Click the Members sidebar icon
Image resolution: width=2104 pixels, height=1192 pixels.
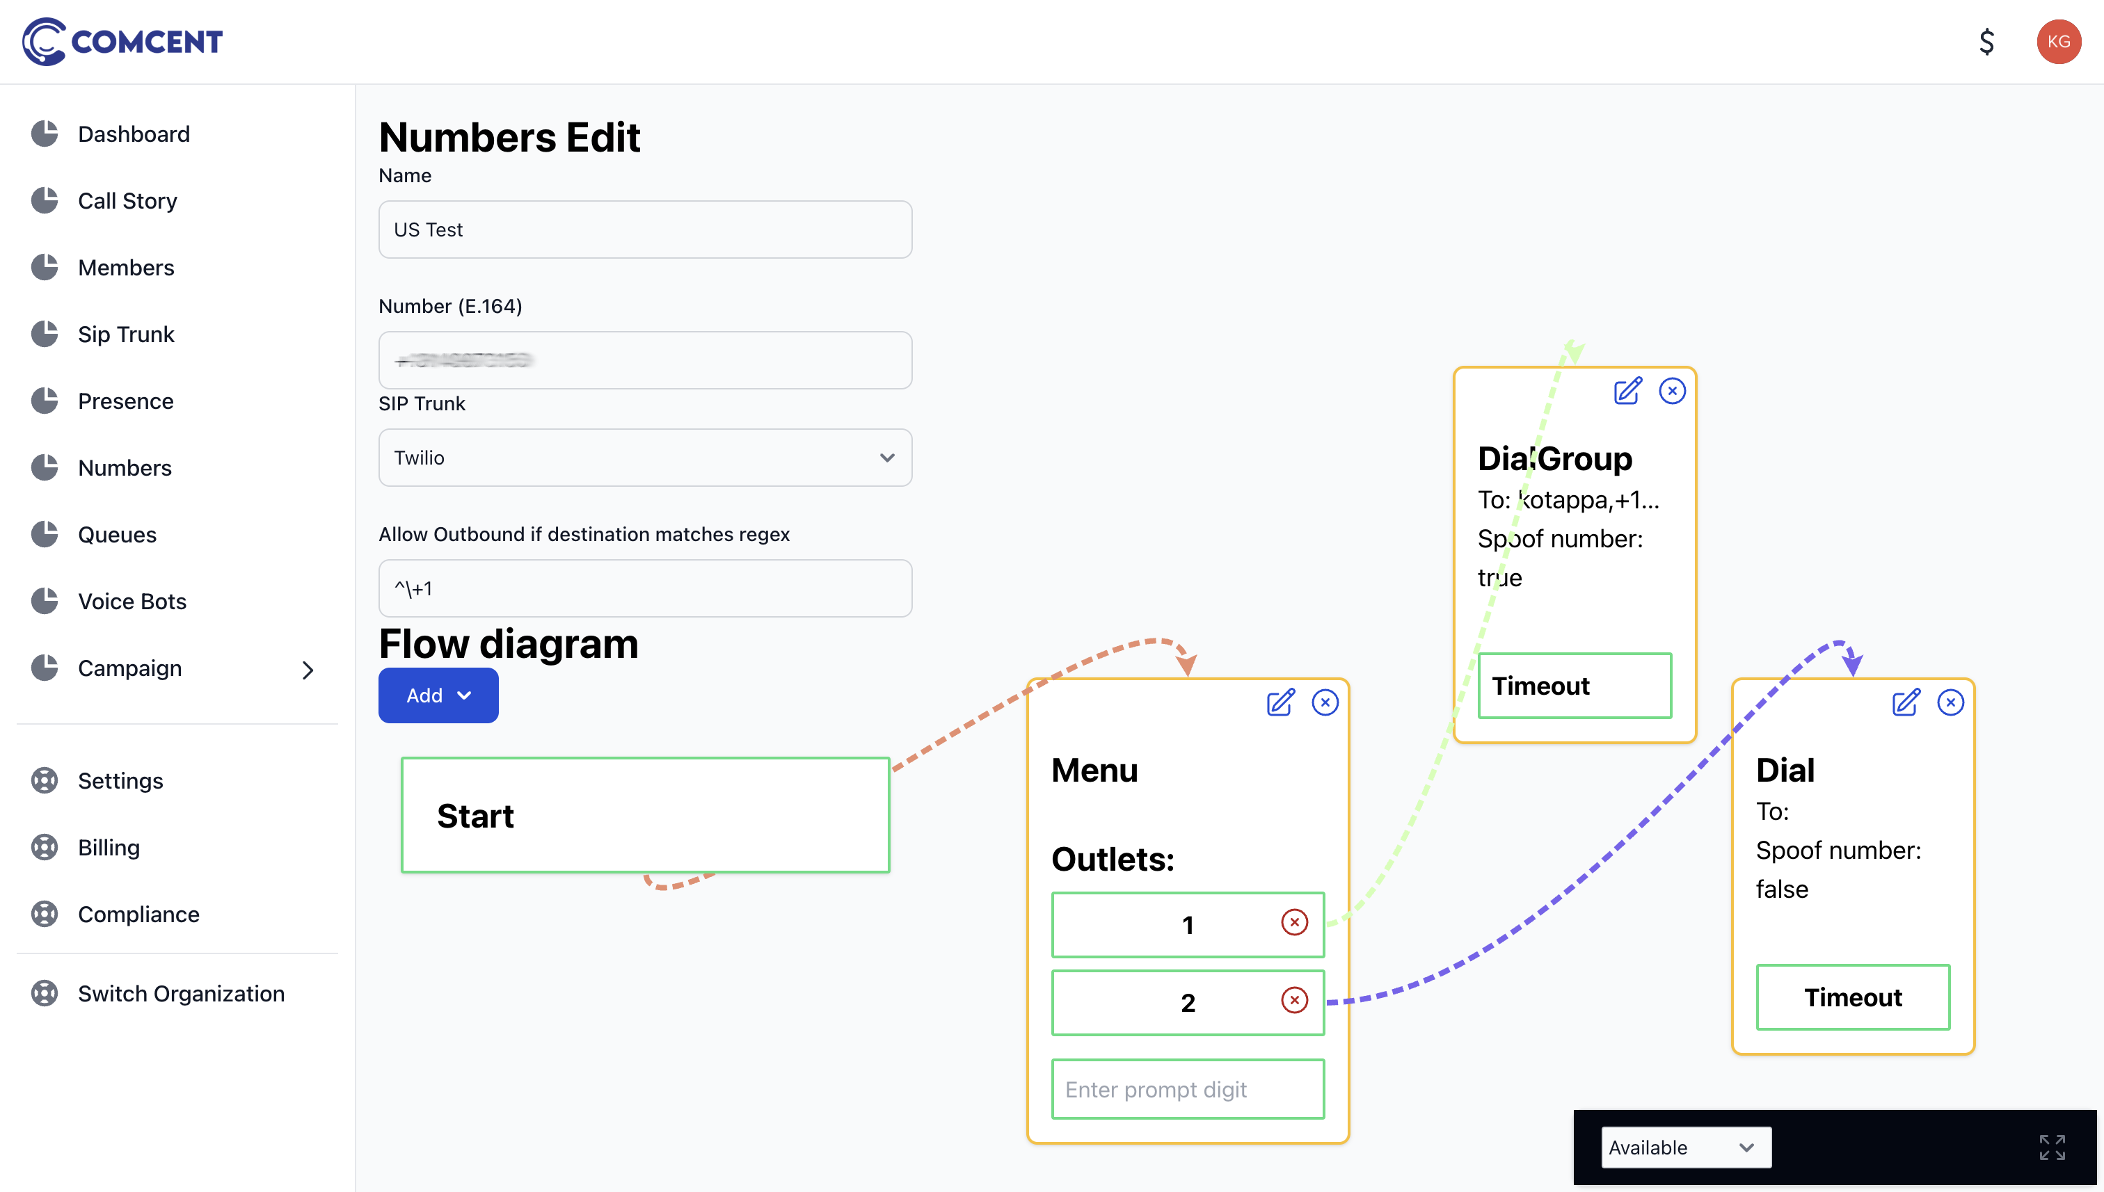(x=45, y=267)
